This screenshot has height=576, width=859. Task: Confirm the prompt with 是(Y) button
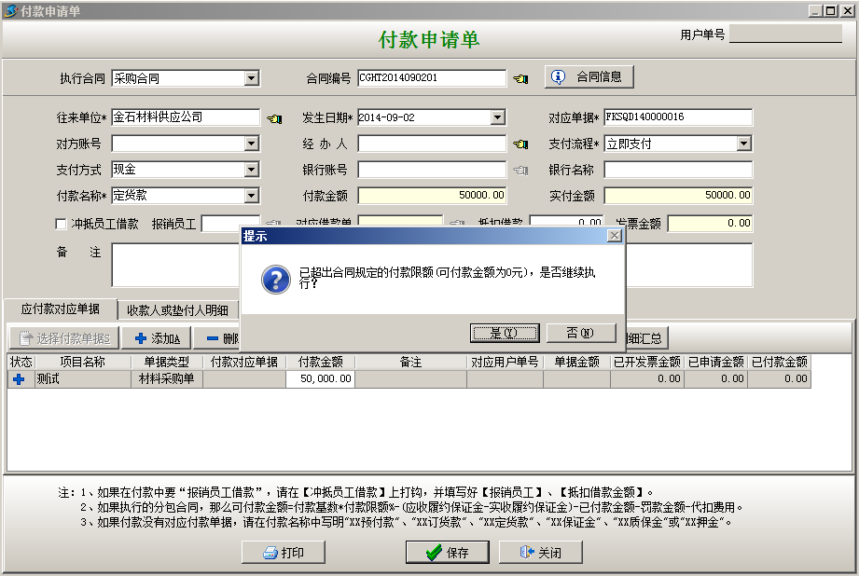[504, 333]
